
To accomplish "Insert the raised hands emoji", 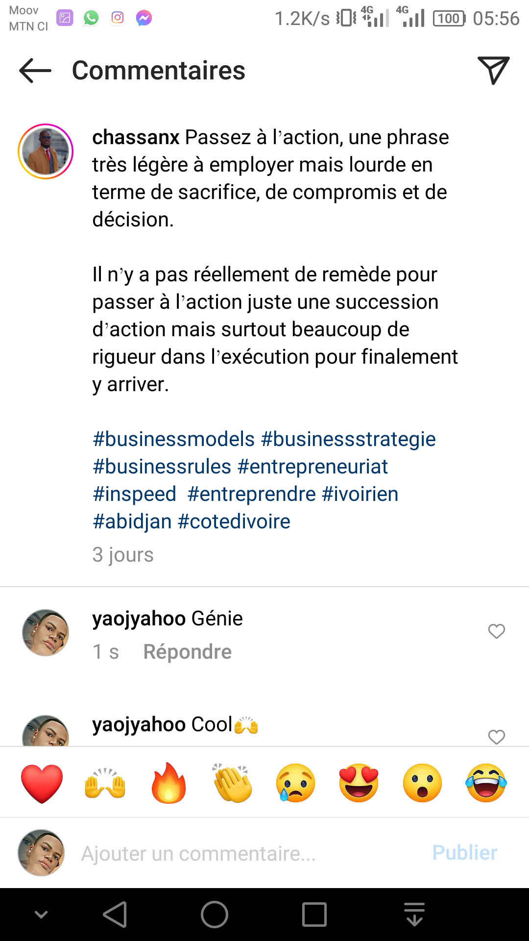I will coord(105,783).
